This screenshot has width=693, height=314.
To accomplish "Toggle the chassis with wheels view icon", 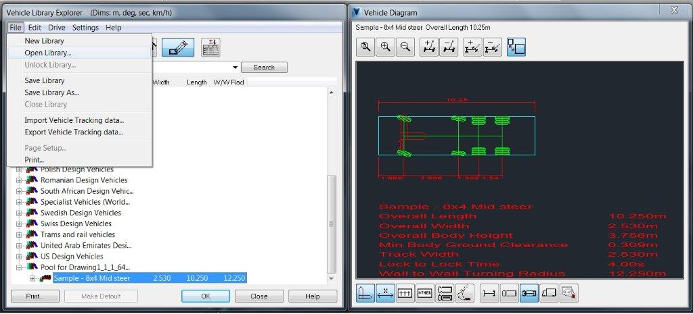I will (529, 293).
